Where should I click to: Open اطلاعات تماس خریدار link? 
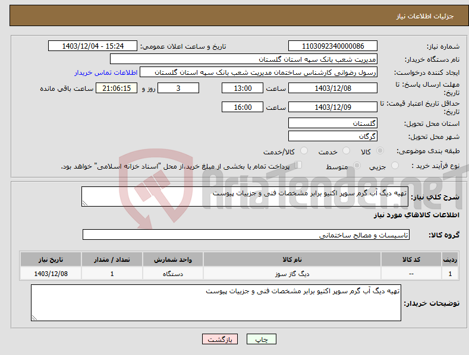coord(106,72)
